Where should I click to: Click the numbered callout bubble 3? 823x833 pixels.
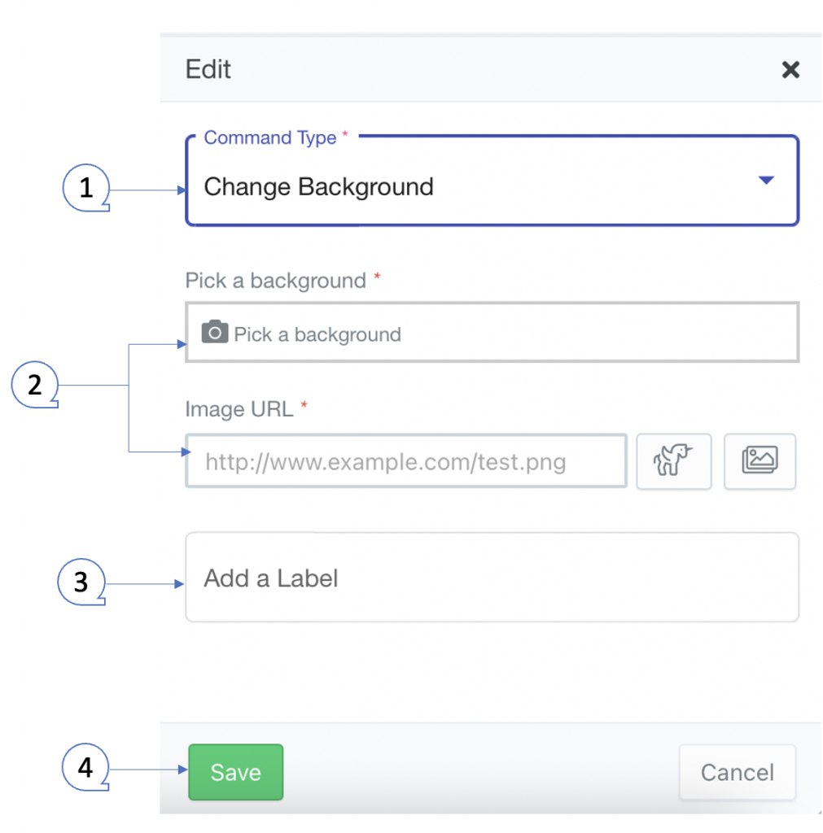tap(81, 582)
